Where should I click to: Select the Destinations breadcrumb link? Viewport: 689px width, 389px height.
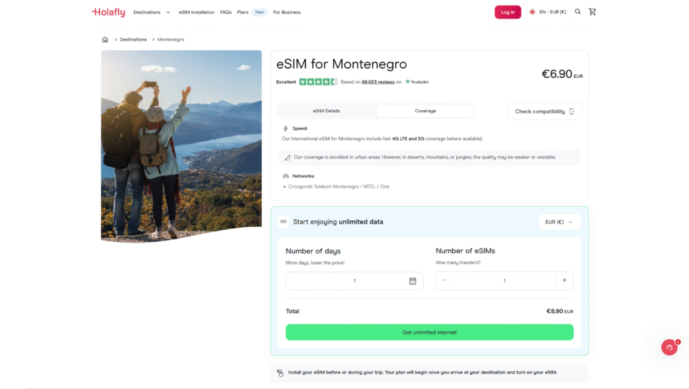pos(133,39)
